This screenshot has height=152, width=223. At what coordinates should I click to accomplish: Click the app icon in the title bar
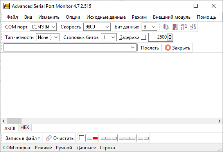pos(7,6)
